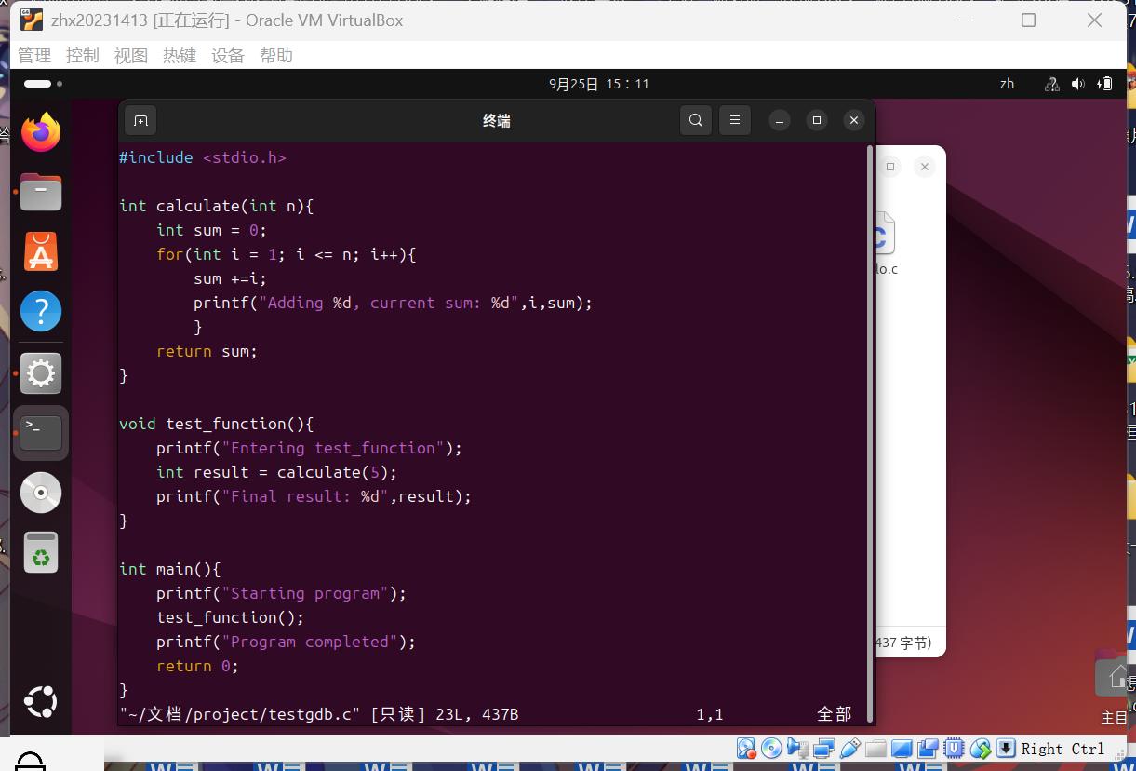Viewport: 1136px width, 771px height.
Task: Click the Activities workspace indicator pill
Action: pos(38,84)
